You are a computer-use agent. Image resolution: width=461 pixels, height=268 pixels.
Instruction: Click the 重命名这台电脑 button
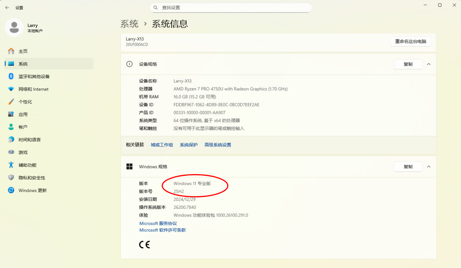(x=410, y=41)
